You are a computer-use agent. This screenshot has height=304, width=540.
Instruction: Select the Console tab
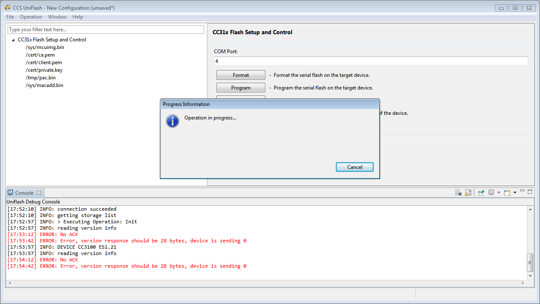(x=24, y=193)
